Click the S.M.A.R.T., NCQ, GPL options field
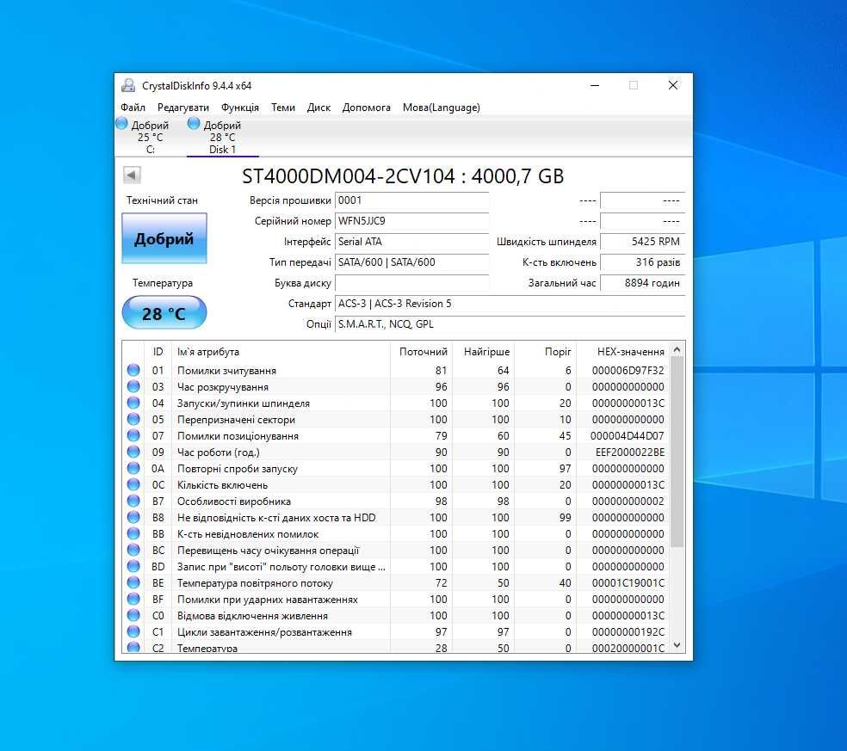 (510, 324)
